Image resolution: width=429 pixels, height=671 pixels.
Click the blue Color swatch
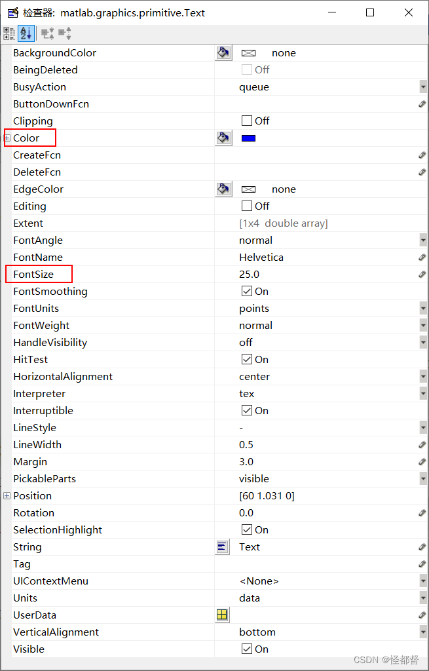(x=248, y=138)
